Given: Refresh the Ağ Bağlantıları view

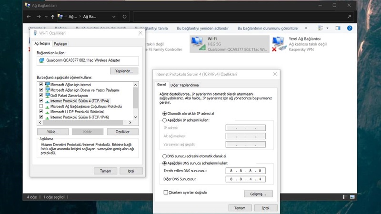Looking at the screenshot, I should tap(124, 17).
